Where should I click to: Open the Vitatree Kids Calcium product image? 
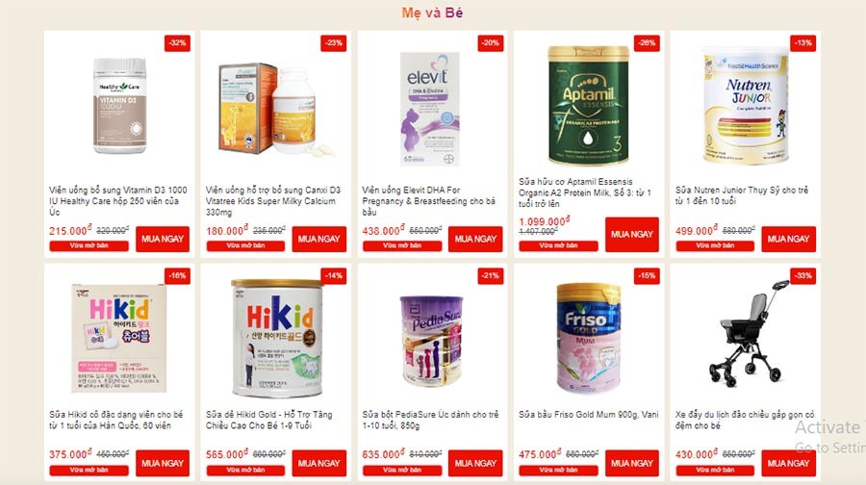[276, 110]
